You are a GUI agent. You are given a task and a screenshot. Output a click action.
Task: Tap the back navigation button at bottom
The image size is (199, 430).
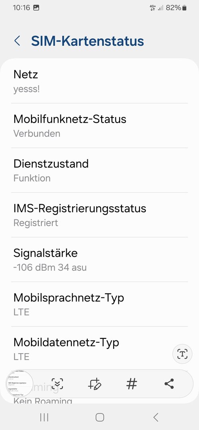156,417
